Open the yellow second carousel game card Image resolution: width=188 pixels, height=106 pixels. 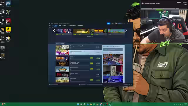81,32
